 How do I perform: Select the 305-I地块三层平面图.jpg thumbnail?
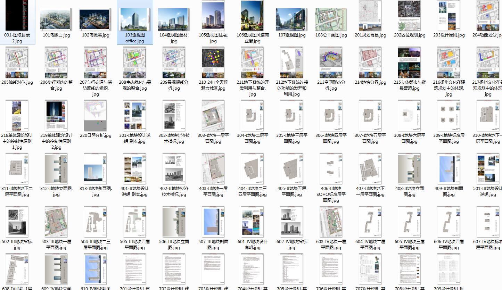[x=292, y=116]
